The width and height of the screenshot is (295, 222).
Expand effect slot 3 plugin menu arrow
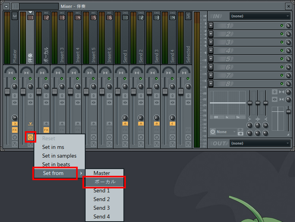pyautogui.click(x=211, y=42)
